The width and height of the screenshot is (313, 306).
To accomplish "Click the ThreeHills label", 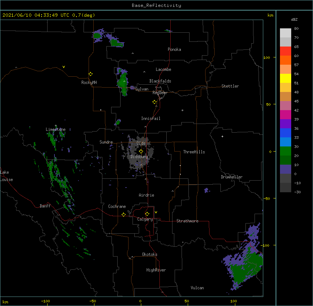I will click(x=194, y=152).
